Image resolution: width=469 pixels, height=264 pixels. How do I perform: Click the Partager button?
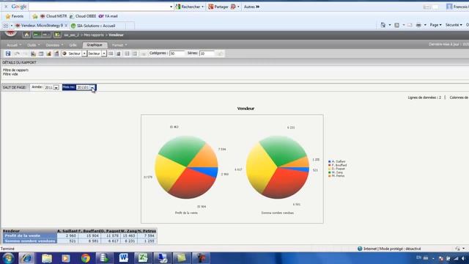pyautogui.click(x=218, y=7)
